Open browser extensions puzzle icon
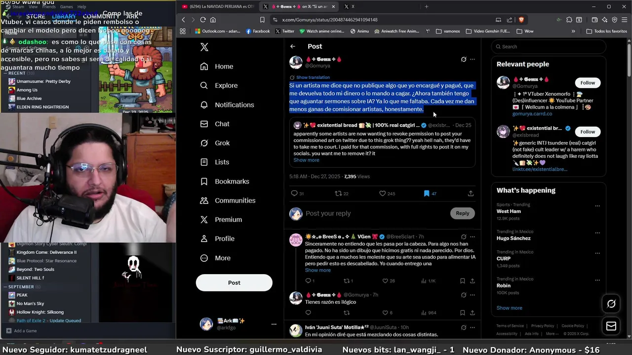The height and width of the screenshot is (355, 632). coord(569,20)
